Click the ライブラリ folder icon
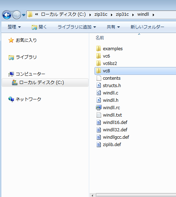This screenshot has width=176, height=197. pyautogui.click(x=11, y=58)
